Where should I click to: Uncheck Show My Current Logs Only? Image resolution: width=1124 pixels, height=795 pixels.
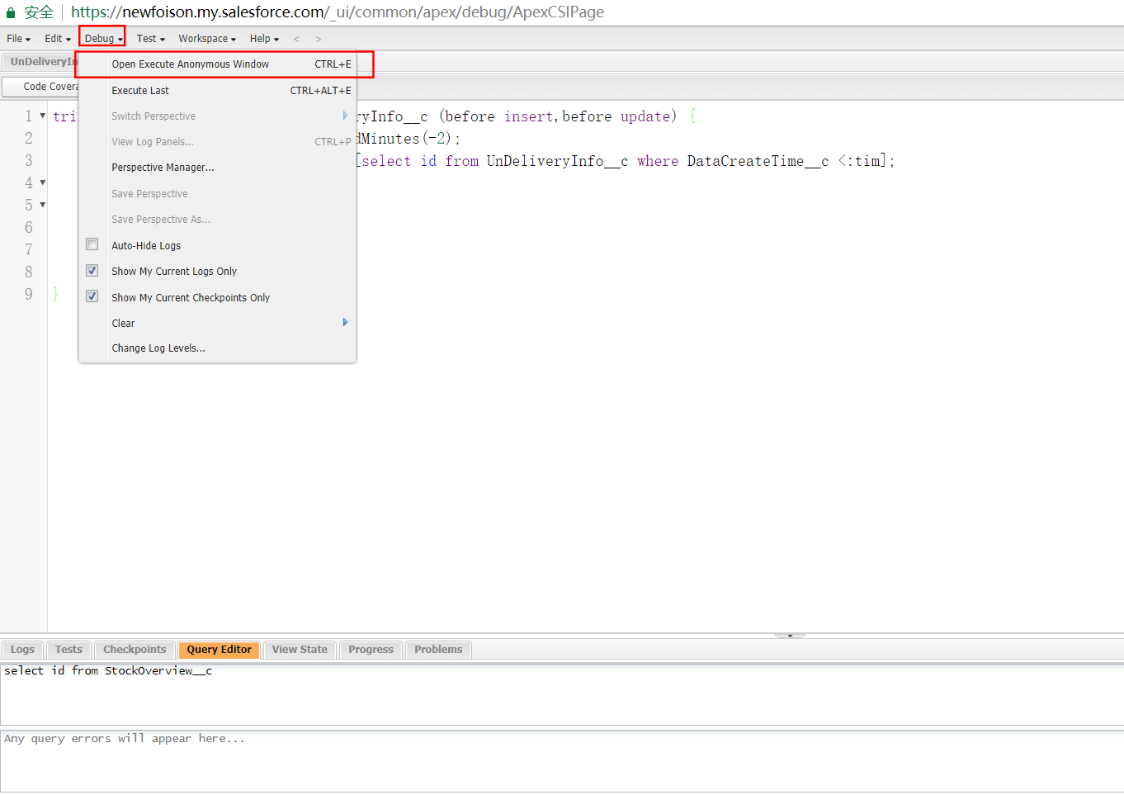click(92, 271)
